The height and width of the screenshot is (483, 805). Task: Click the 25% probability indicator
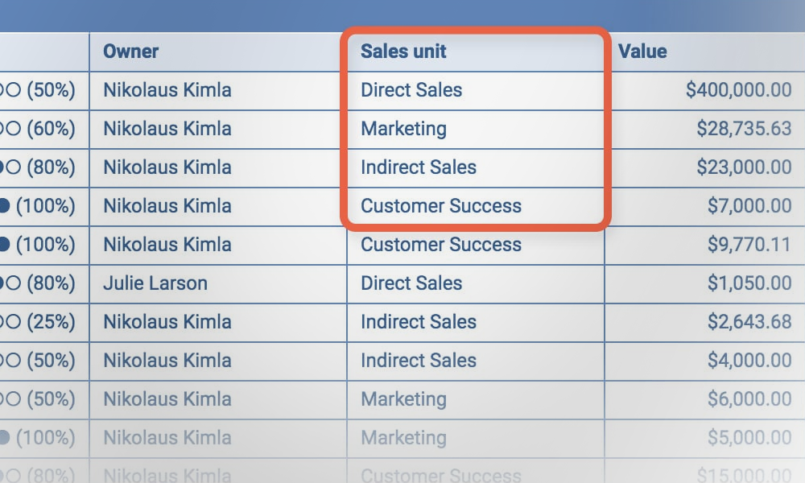(44, 322)
